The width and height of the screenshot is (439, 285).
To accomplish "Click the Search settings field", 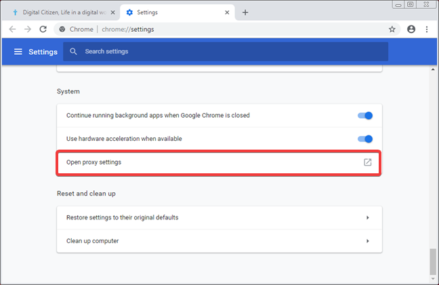I will click(x=226, y=51).
